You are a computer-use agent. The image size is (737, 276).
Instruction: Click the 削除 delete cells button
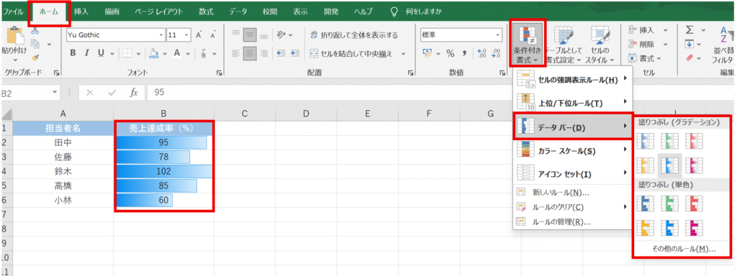pos(648,44)
